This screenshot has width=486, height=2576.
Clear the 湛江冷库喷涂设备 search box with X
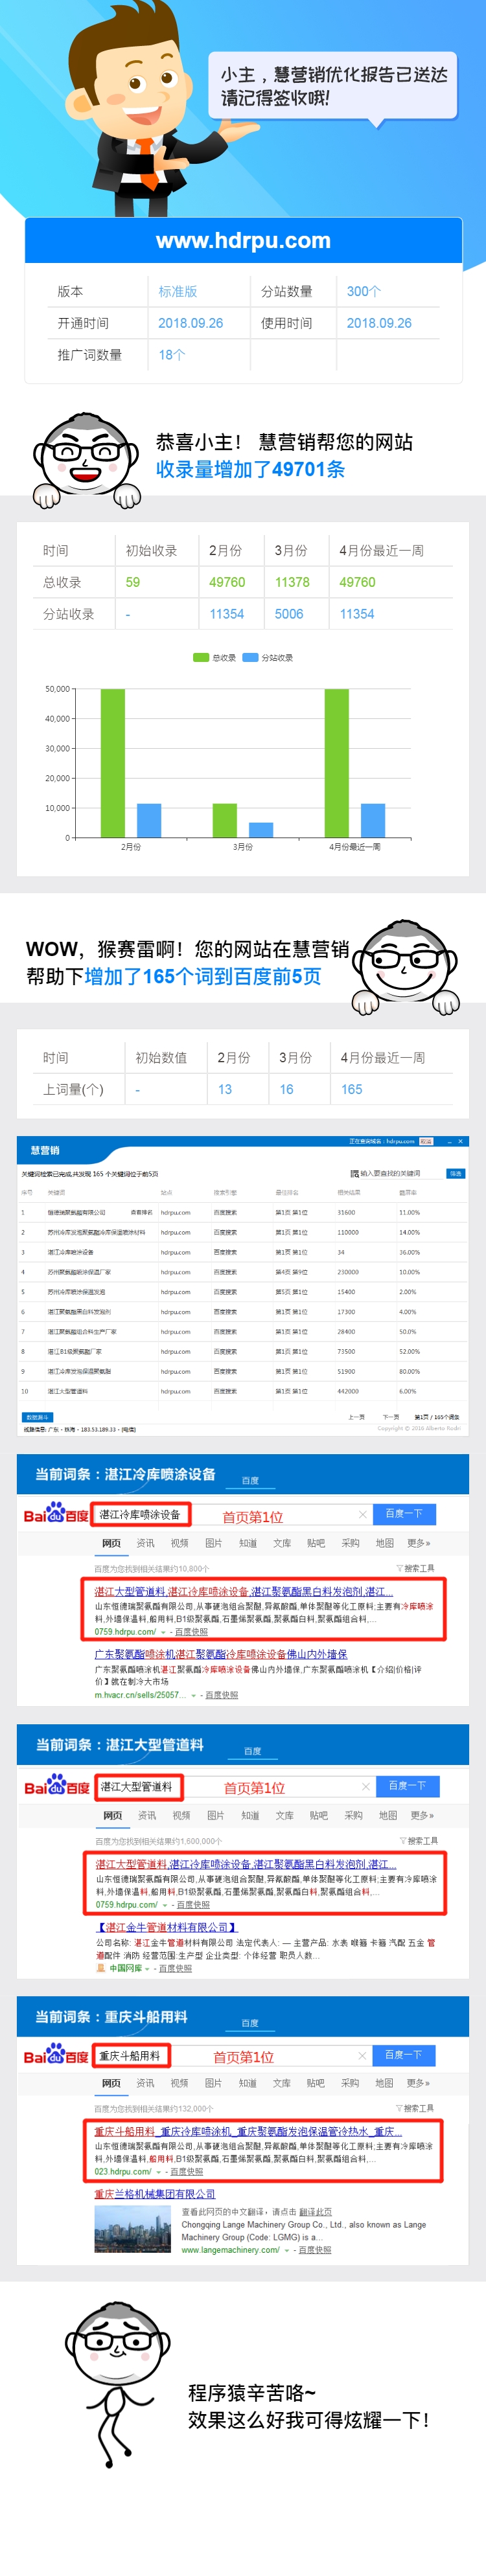362,1514
